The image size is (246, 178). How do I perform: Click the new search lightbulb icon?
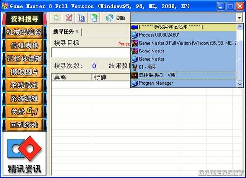[x=57, y=18]
